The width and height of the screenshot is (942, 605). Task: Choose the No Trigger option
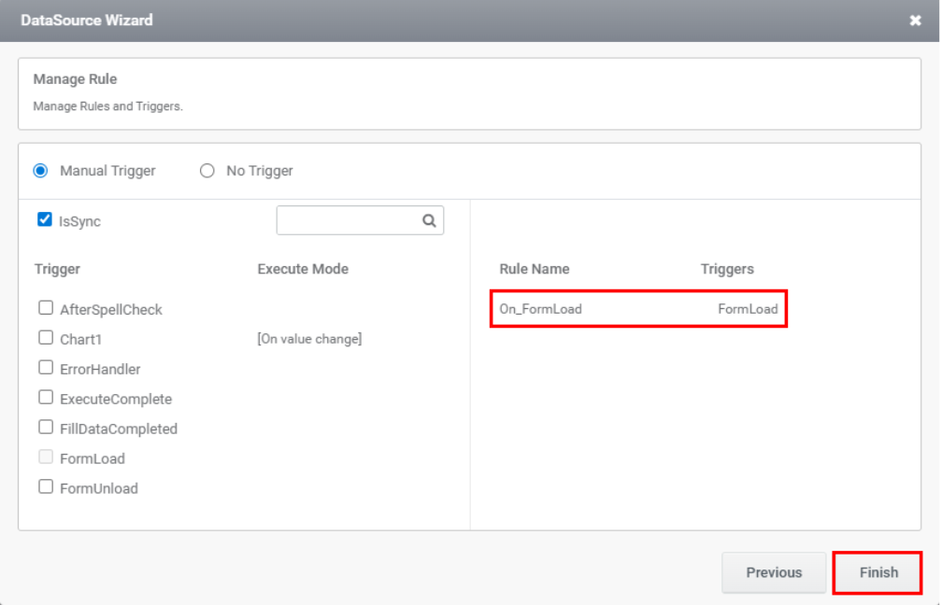207,171
